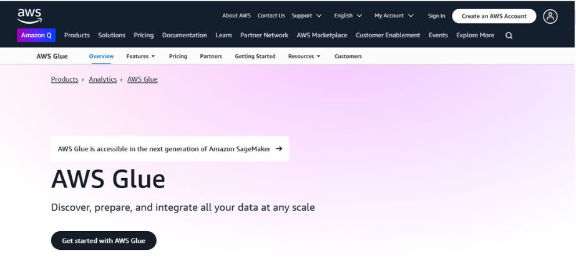Click Create an AWS Account
576x271 pixels.
(x=494, y=16)
